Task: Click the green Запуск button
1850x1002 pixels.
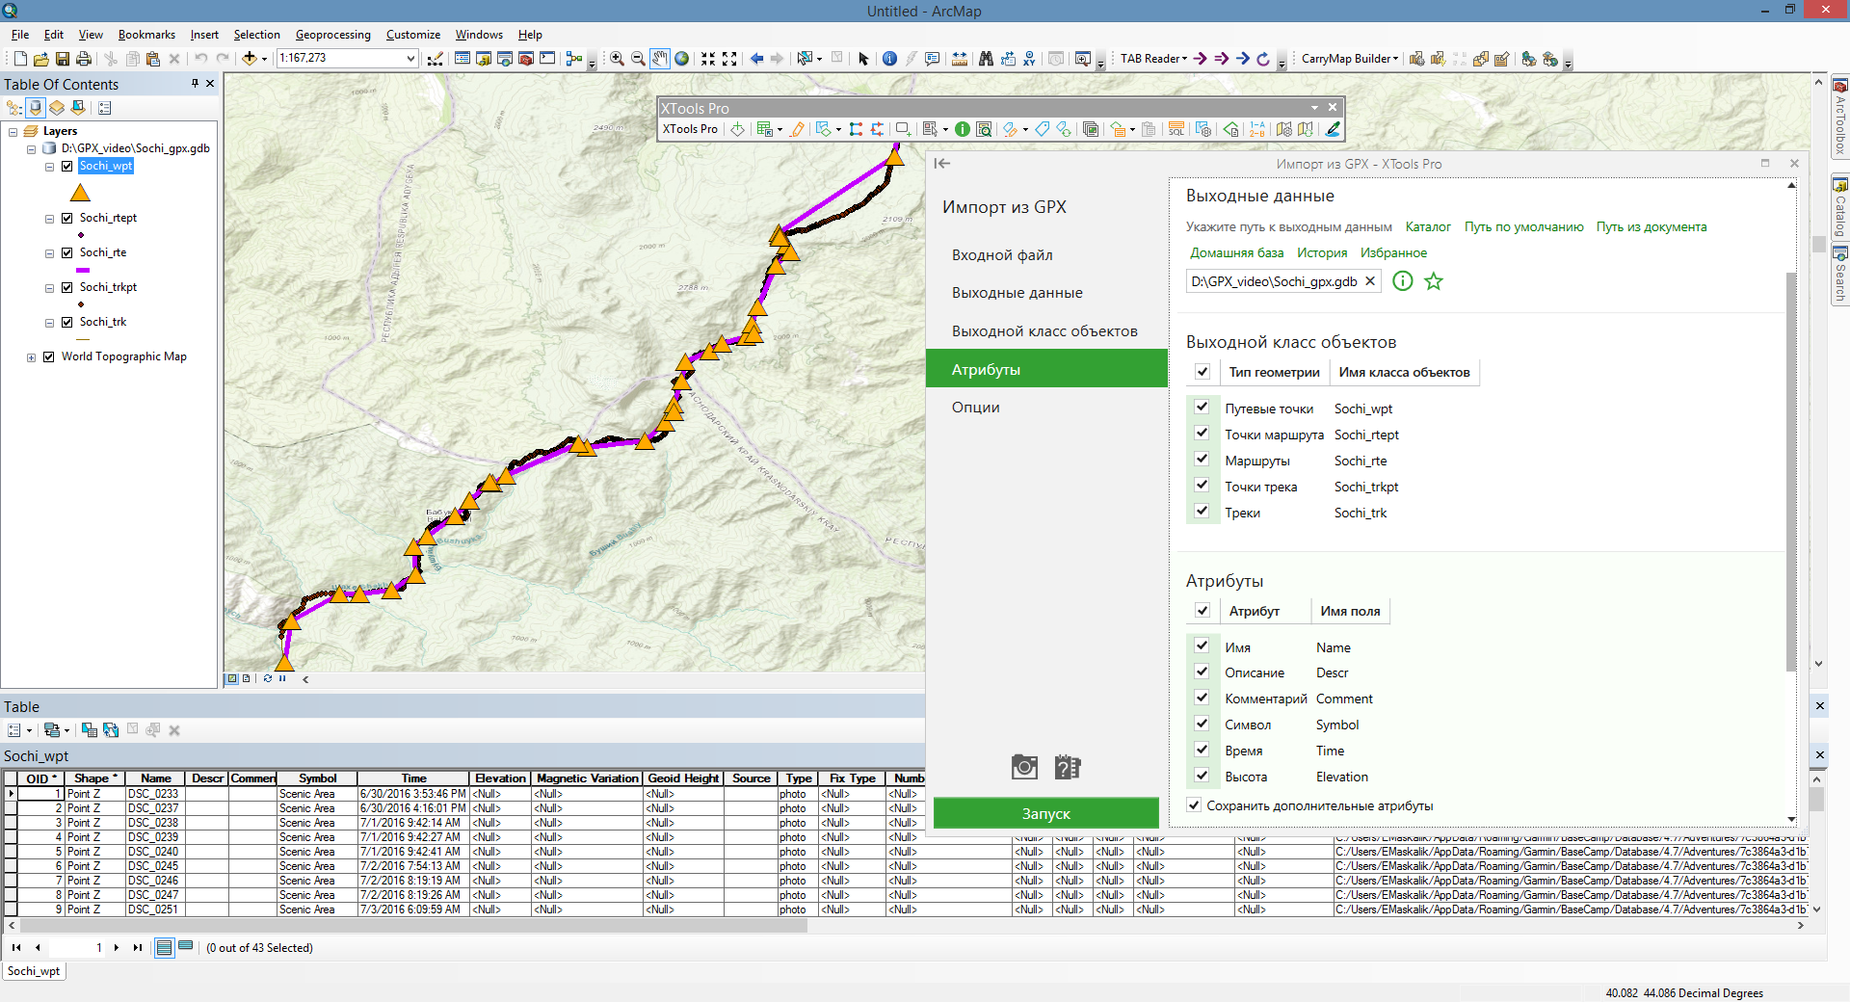Action: click(1046, 813)
